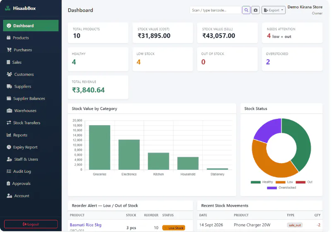
Task: Open the Approvals label
Action: (21, 184)
